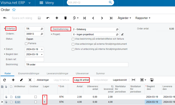This screenshot has height=105, width=175.
Task: Open article link E101
Action: tap(18, 102)
